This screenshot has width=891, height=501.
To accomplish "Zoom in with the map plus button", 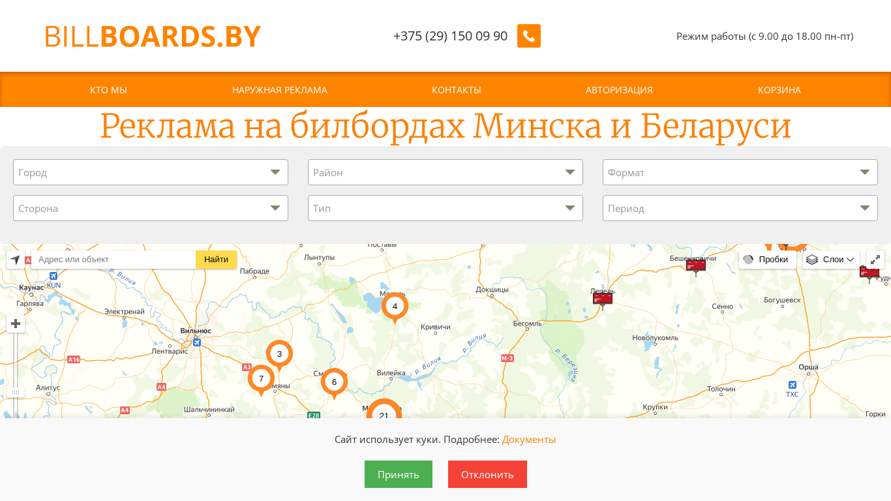I will pos(16,324).
